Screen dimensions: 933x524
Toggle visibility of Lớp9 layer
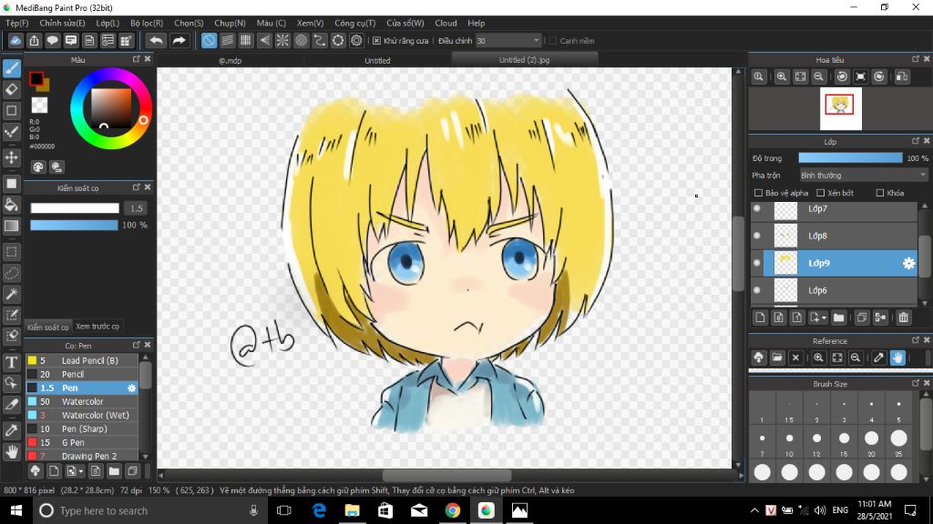click(x=757, y=263)
